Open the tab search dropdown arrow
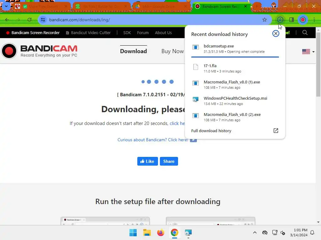The height and width of the screenshot is (240, 321). point(6,6)
